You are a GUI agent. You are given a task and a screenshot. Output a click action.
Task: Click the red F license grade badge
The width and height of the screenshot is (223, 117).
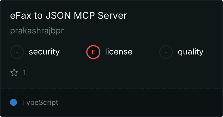(93, 52)
